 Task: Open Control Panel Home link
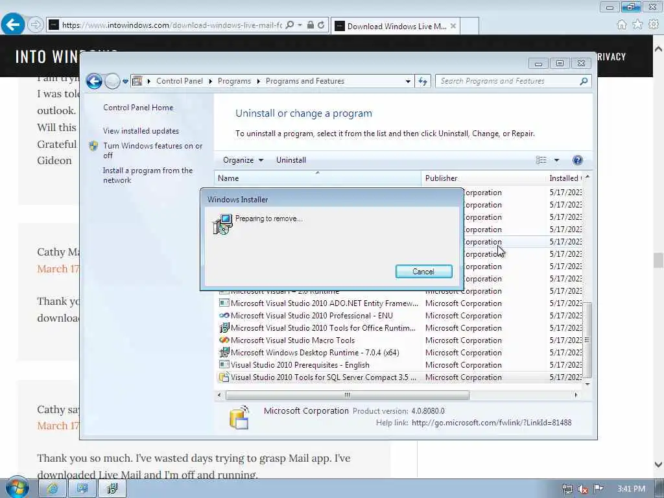coord(138,108)
